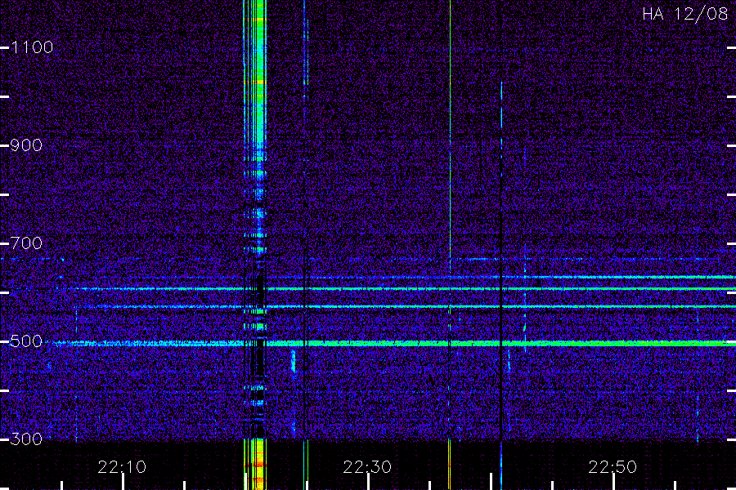
Task: Click the HA 12/08 station date label
Action: coord(684,14)
